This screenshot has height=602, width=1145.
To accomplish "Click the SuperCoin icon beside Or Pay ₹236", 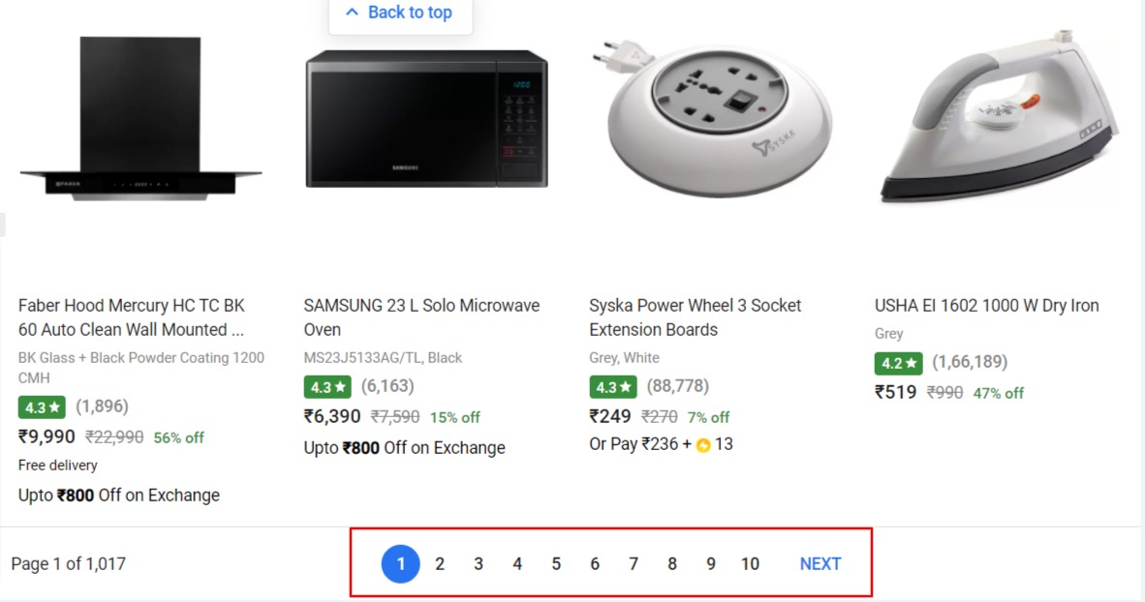I will [x=703, y=445].
